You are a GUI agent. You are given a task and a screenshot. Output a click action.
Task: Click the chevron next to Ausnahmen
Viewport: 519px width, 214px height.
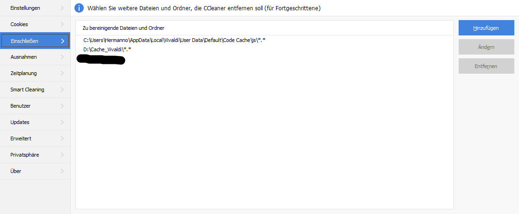(63, 57)
